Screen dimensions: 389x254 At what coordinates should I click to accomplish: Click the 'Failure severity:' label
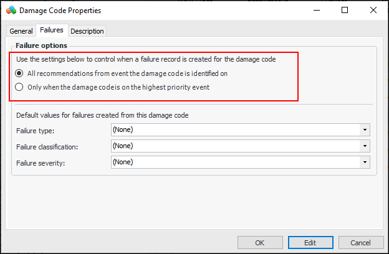point(40,163)
